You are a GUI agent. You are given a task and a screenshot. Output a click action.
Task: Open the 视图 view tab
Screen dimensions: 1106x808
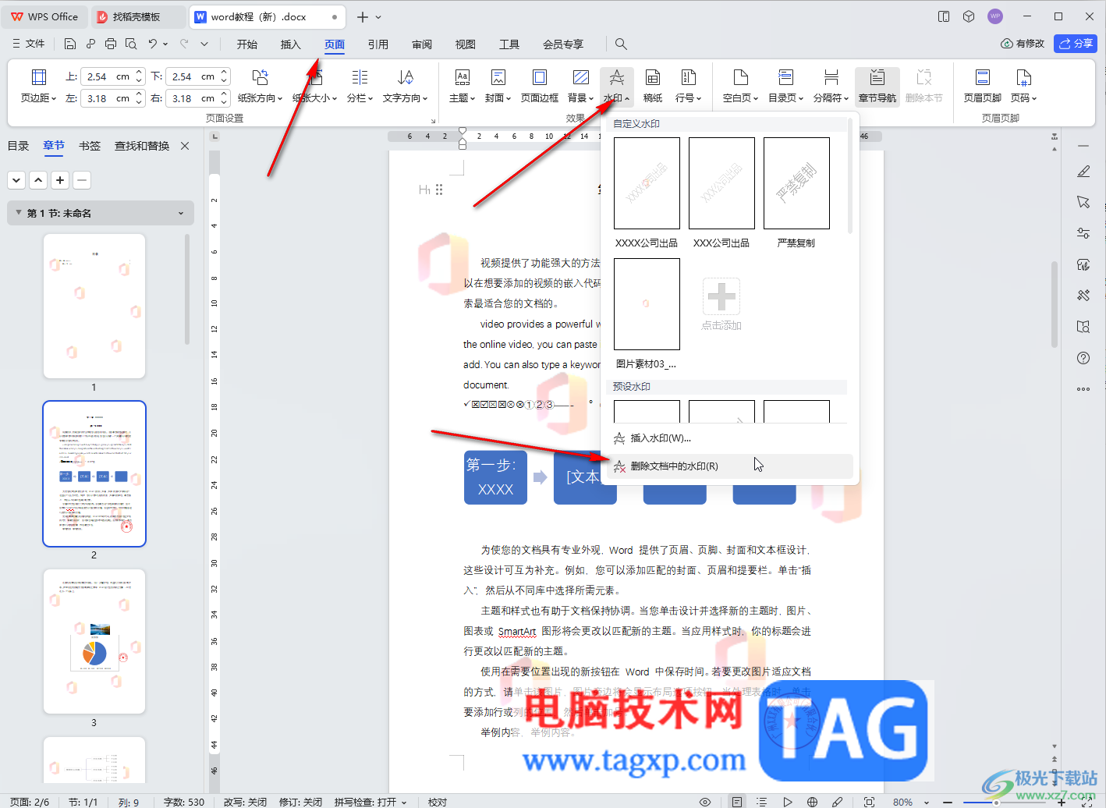(466, 44)
